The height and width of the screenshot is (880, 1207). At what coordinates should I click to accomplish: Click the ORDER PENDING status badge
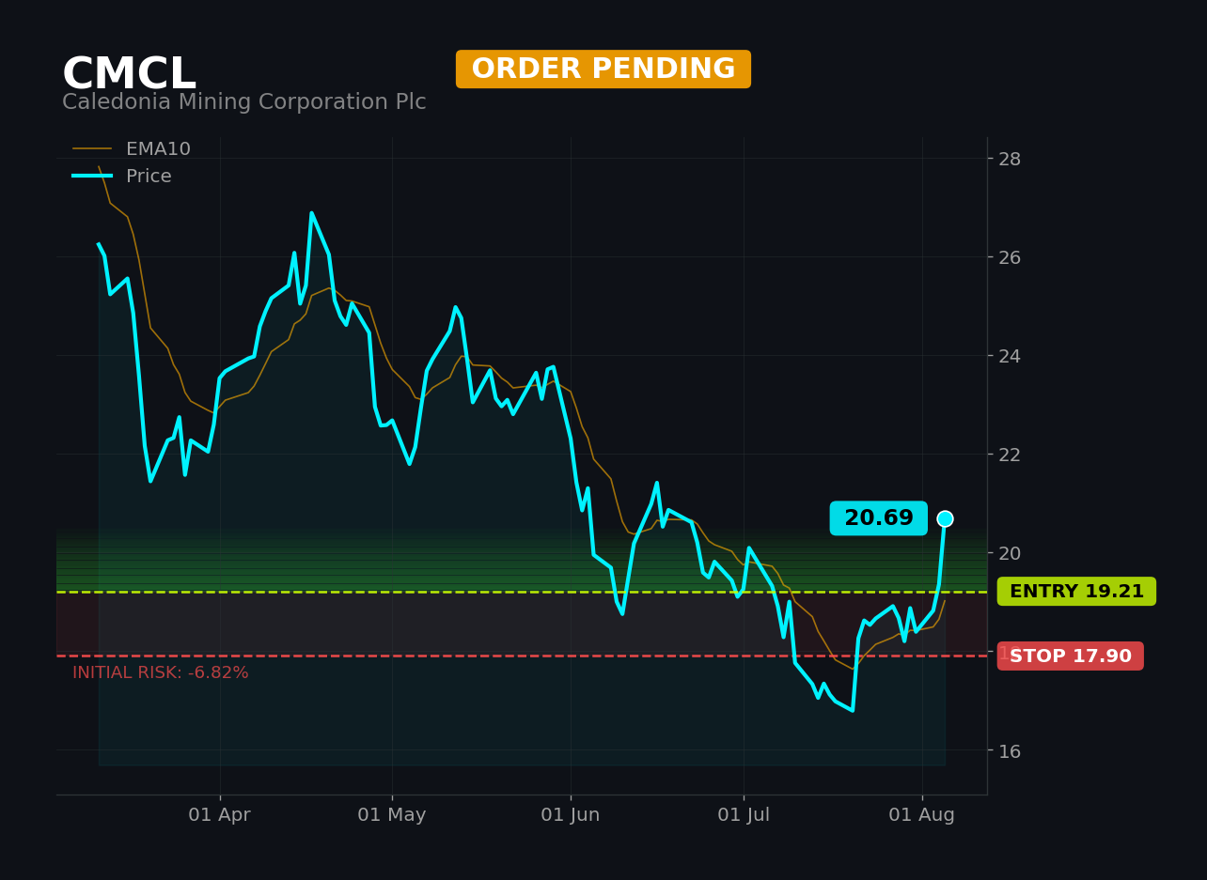(x=603, y=69)
